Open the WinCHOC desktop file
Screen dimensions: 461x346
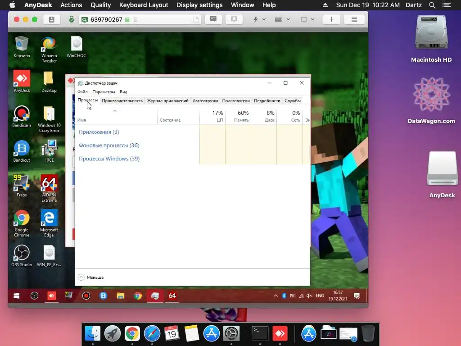[77, 47]
